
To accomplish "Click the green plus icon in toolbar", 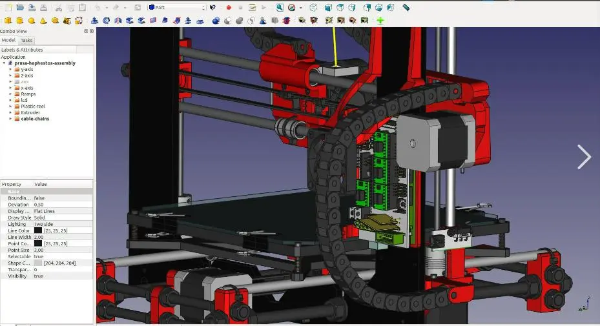I will [380, 21].
